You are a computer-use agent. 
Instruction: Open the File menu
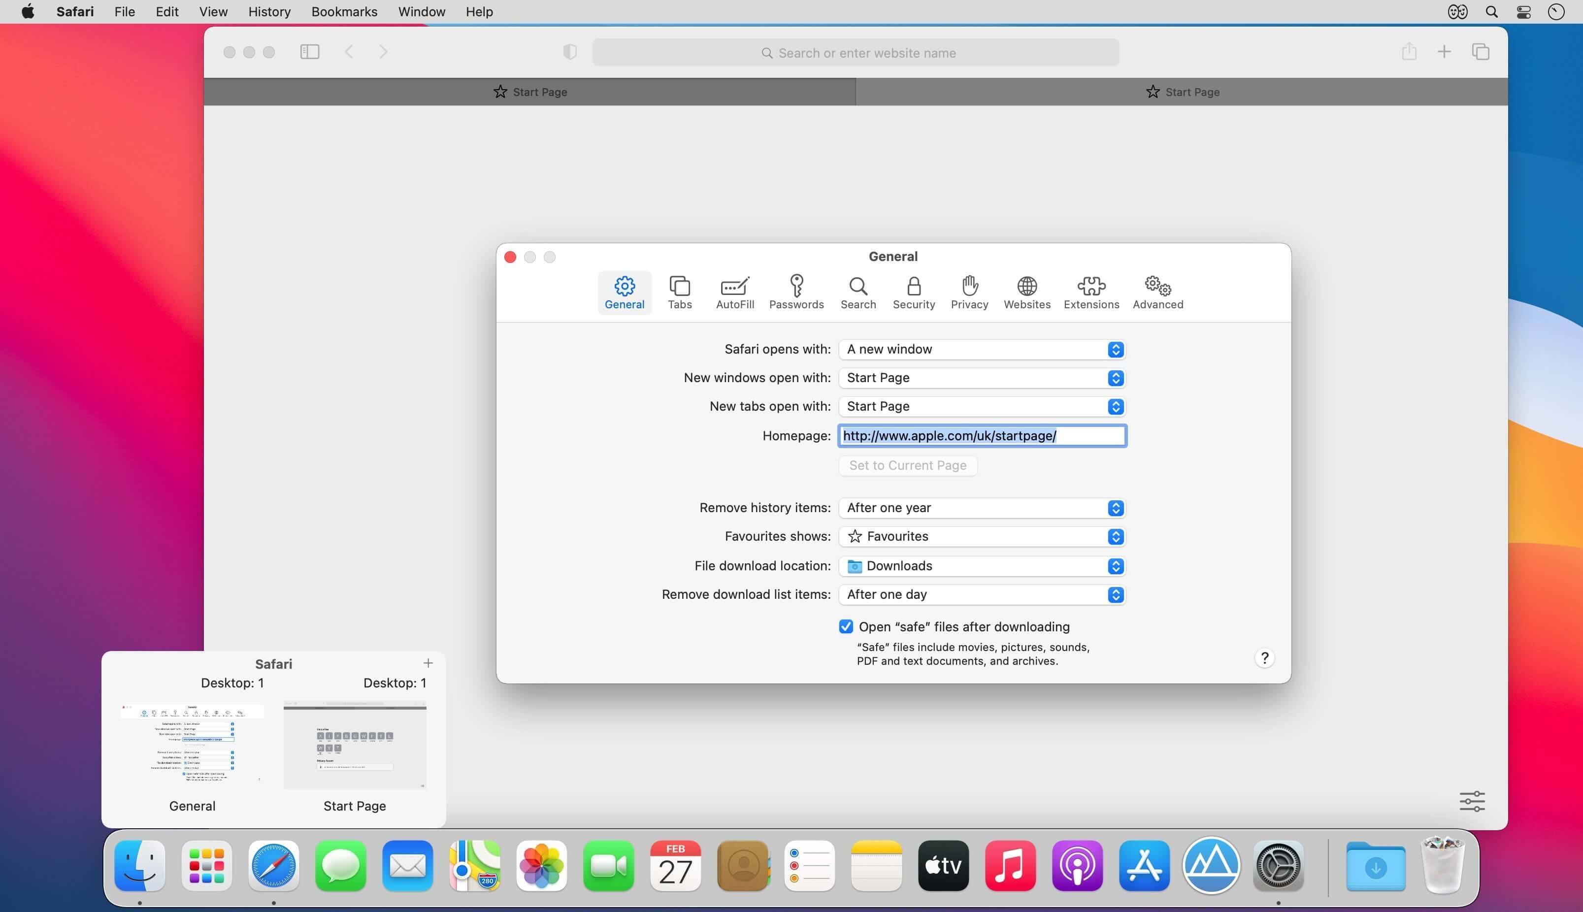click(x=125, y=12)
